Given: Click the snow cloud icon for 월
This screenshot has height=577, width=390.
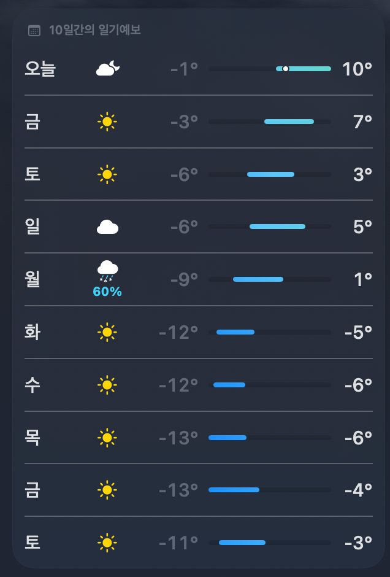Looking at the screenshot, I should 107,269.
